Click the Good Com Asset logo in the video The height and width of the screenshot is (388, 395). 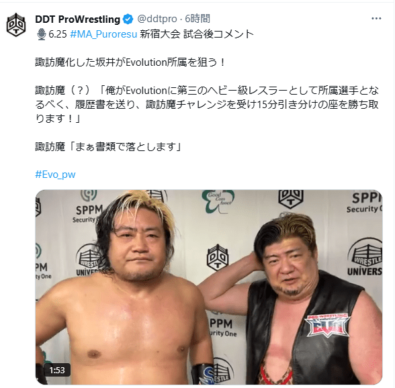tap(218, 201)
